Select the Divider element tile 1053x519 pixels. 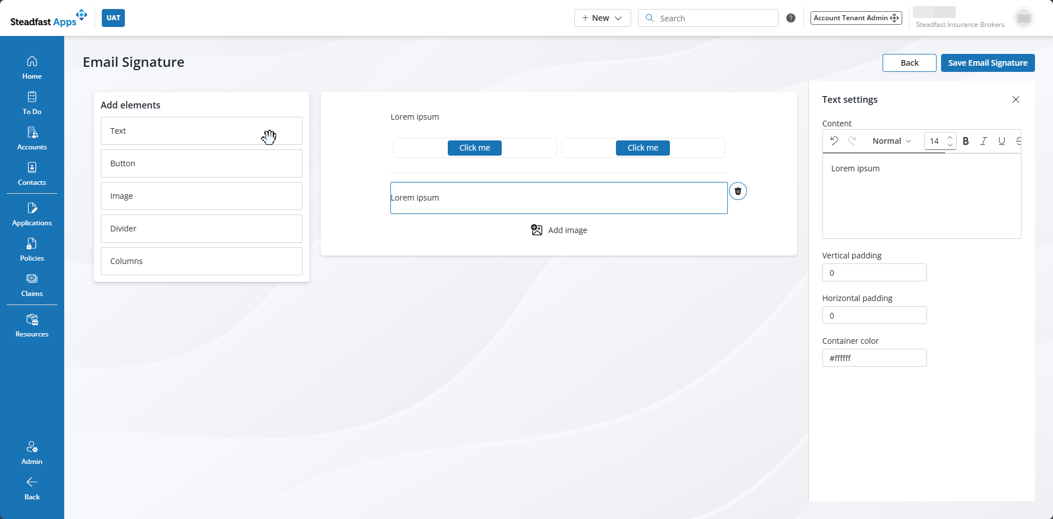pyautogui.click(x=201, y=229)
